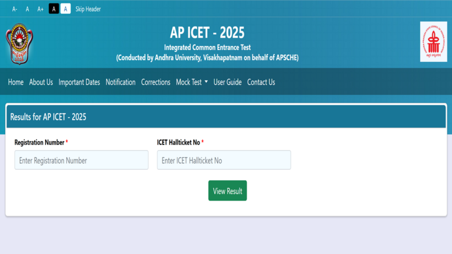Open the About Us page
This screenshot has width=452, height=254.
pyautogui.click(x=41, y=82)
